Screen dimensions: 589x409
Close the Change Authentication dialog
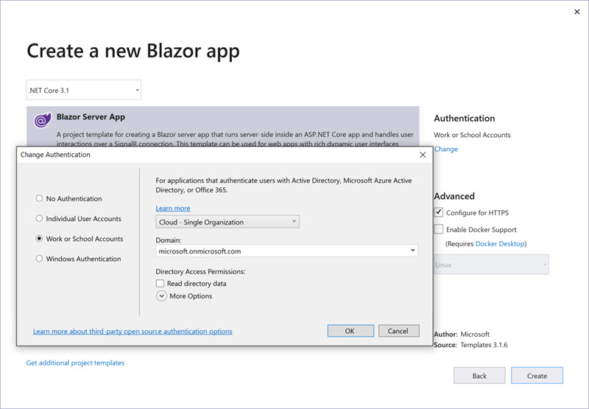coord(423,155)
